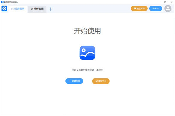Close the application window
175x116 pixels.
pyautogui.click(x=171, y=2)
